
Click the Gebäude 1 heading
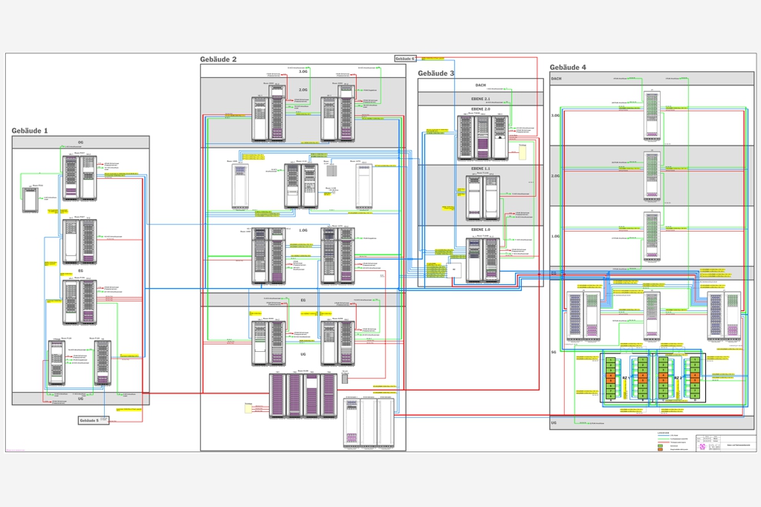coord(30,131)
